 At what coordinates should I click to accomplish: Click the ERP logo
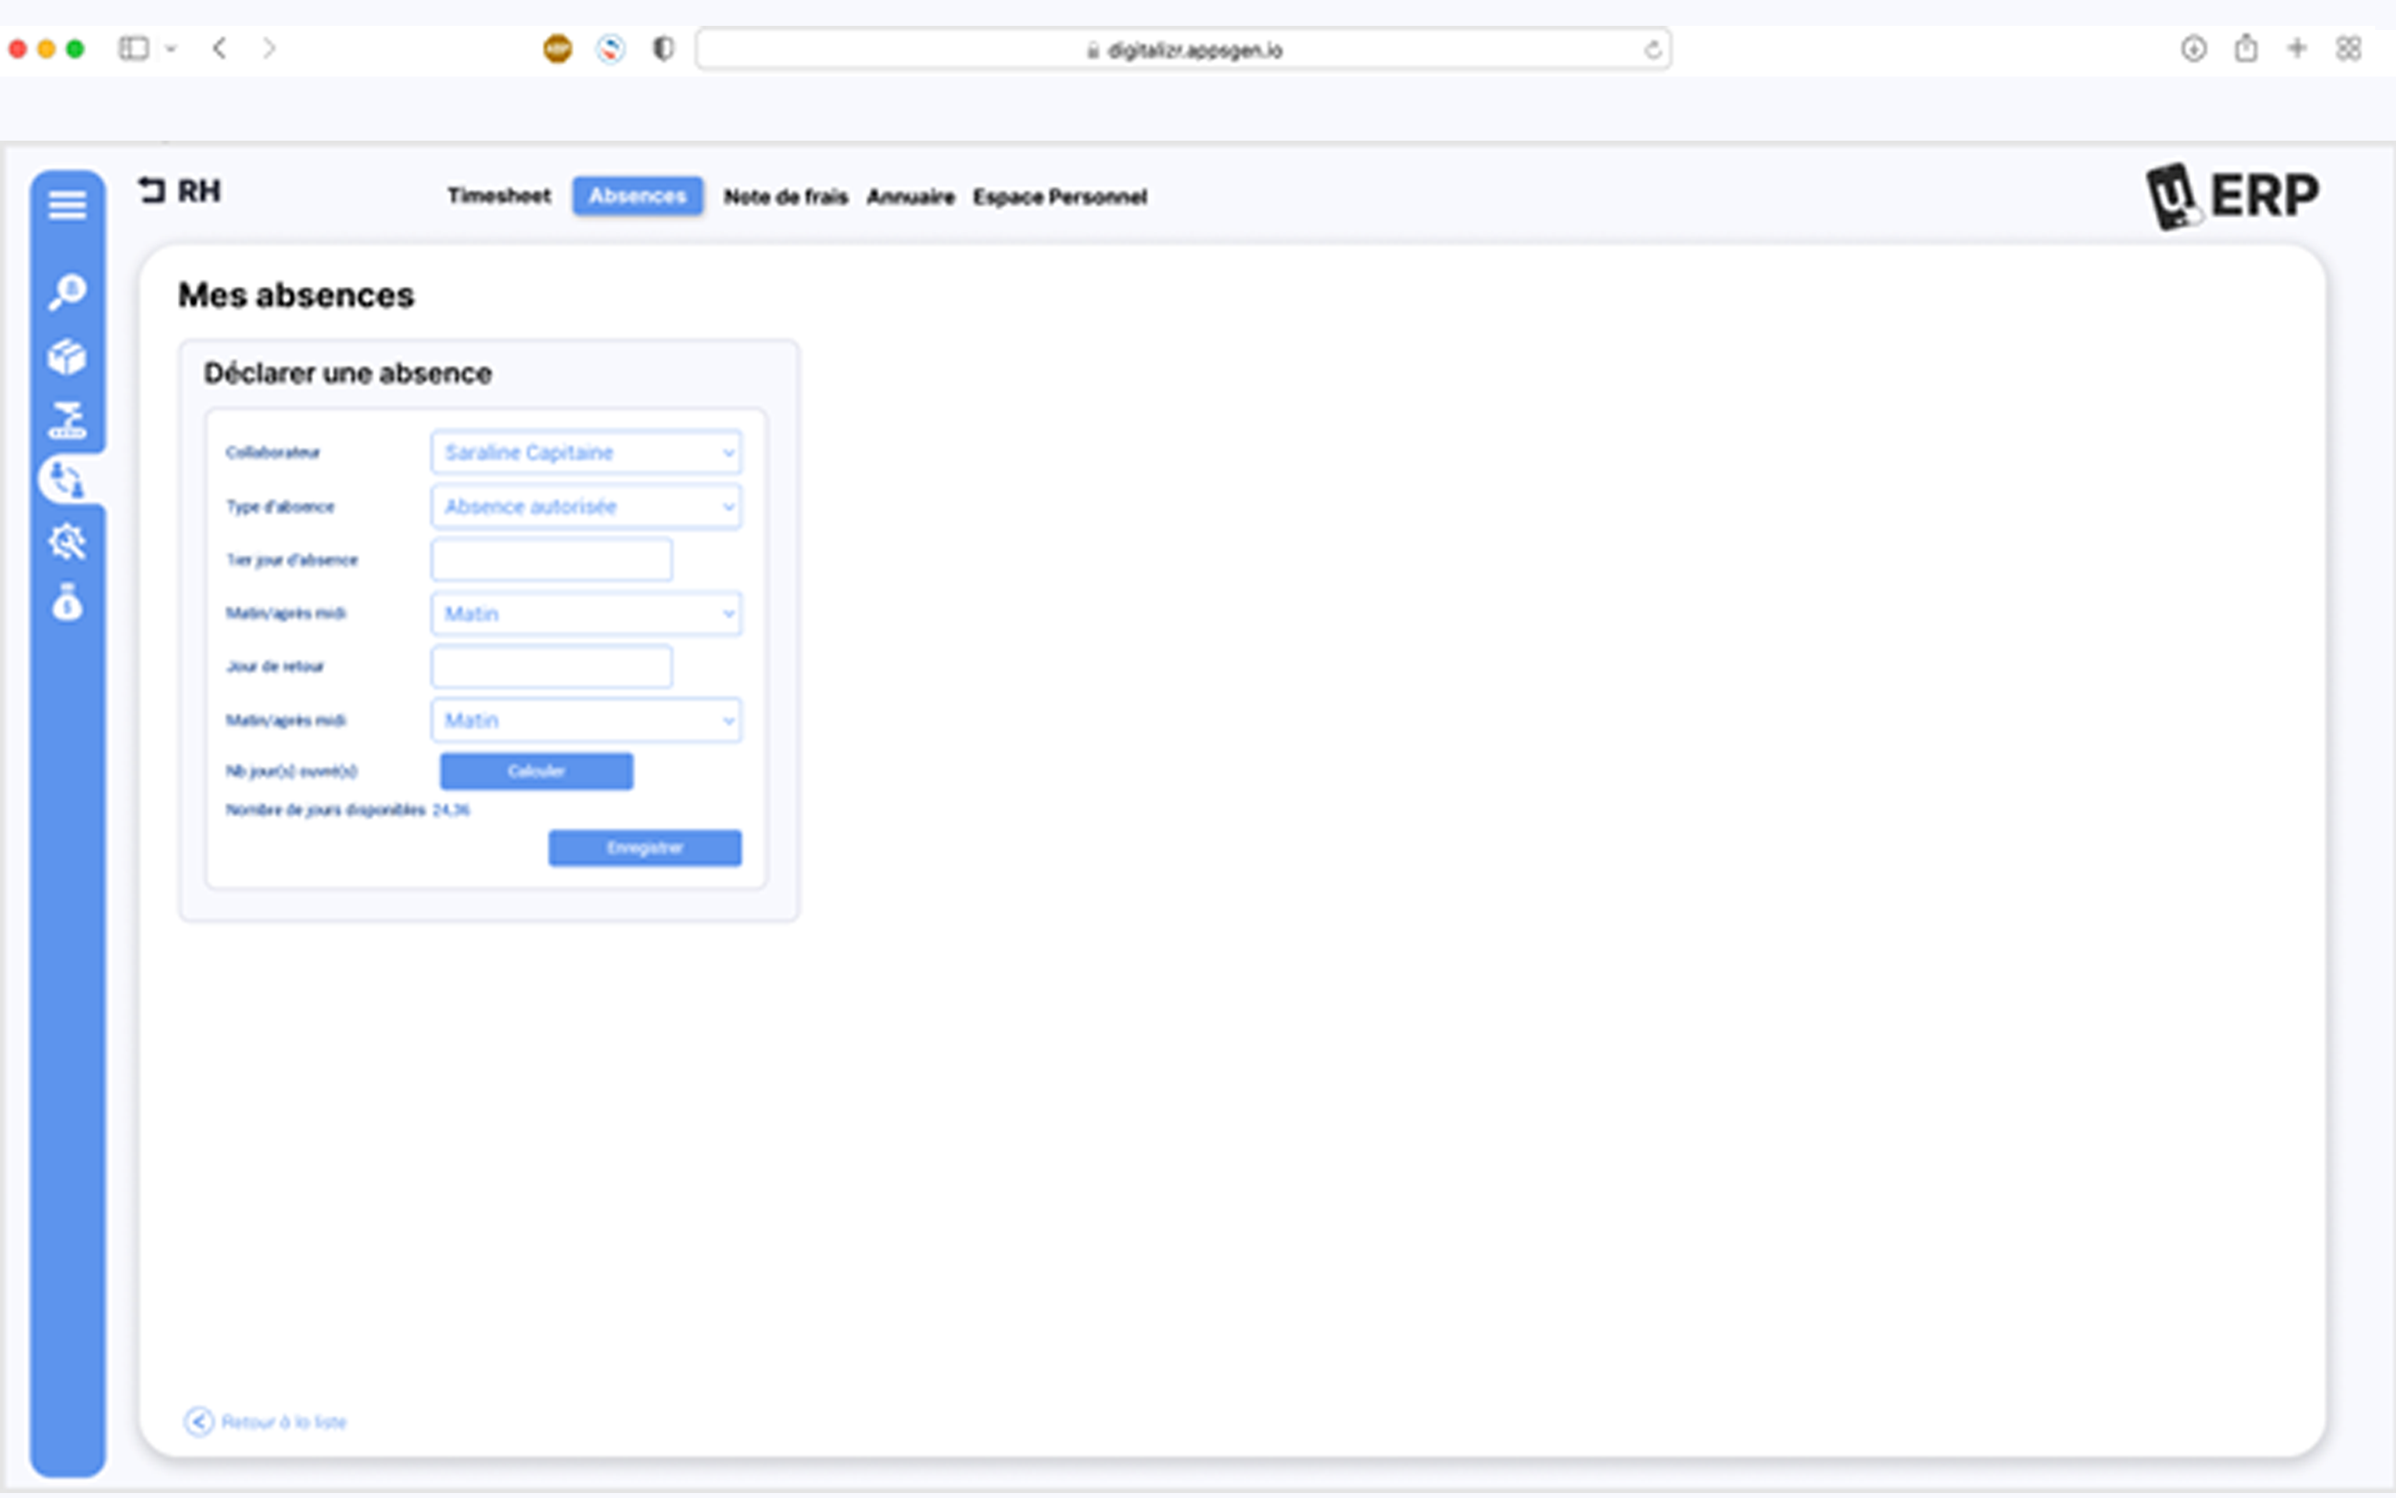click(2233, 196)
